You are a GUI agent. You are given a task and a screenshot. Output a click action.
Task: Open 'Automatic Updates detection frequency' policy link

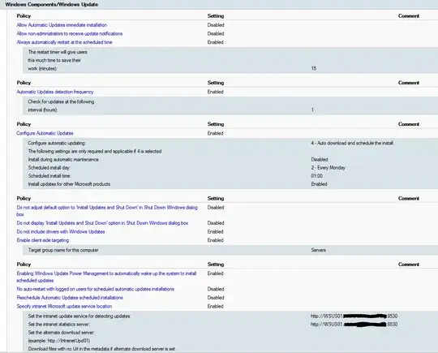tap(55, 92)
